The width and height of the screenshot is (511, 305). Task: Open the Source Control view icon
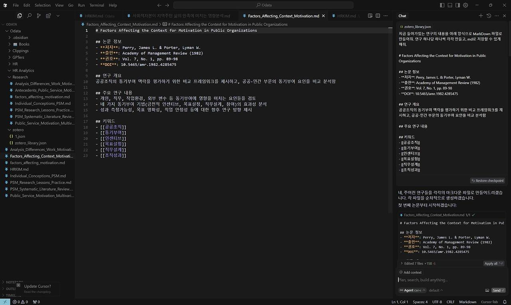click(39, 16)
